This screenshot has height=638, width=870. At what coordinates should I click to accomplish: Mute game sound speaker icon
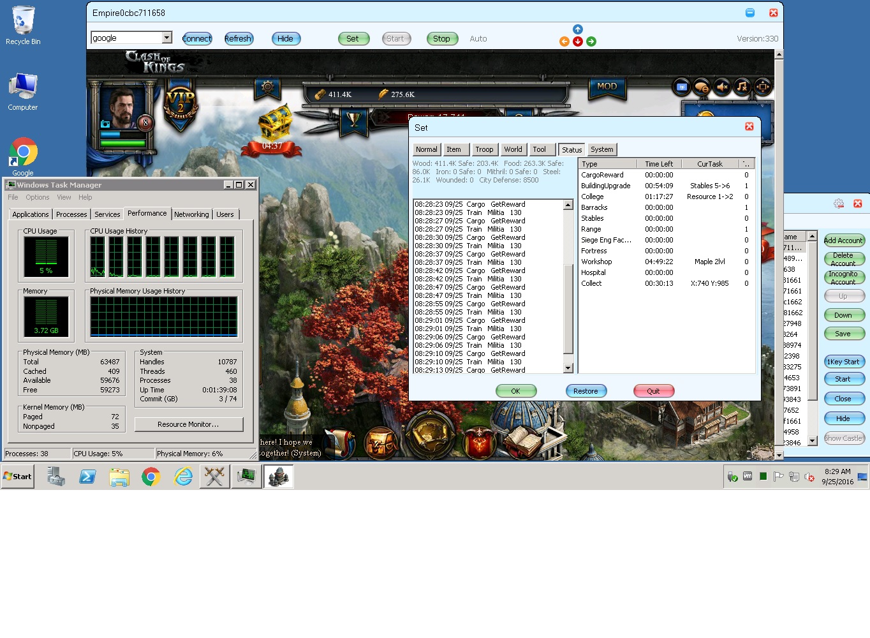pos(722,87)
